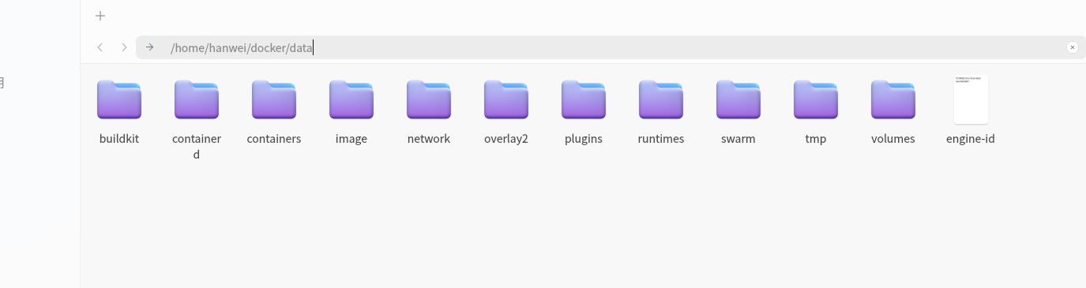1086x288 pixels.
Task: Select the network folder icon
Action: click(x=429, y=99)
